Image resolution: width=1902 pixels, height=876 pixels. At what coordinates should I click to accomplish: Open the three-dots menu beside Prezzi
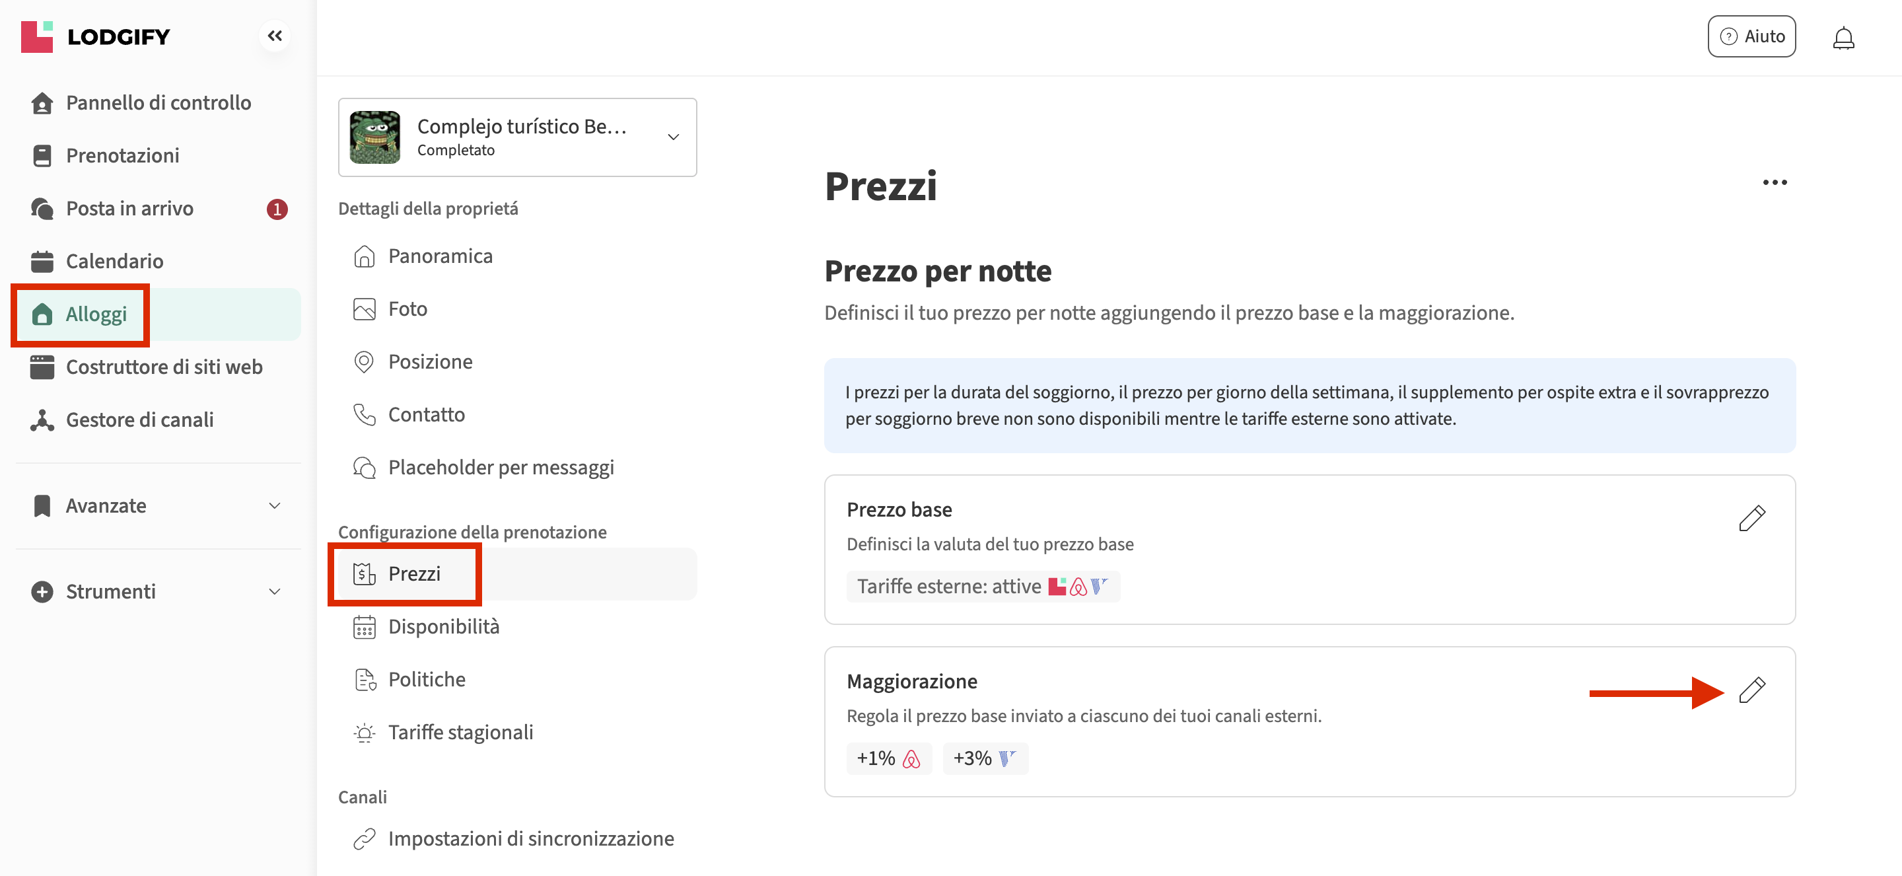pyautogui.click(x=1775, y=182)
